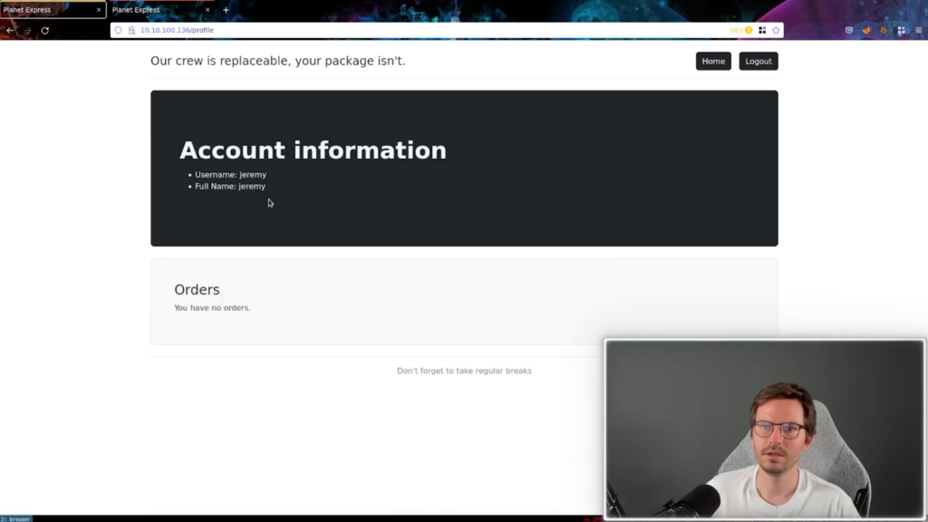
Task: Click the browser forward arrow
Action: (x=27, y=30)
